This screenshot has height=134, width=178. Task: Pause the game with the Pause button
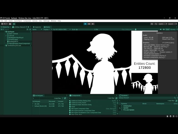[89, 24]
